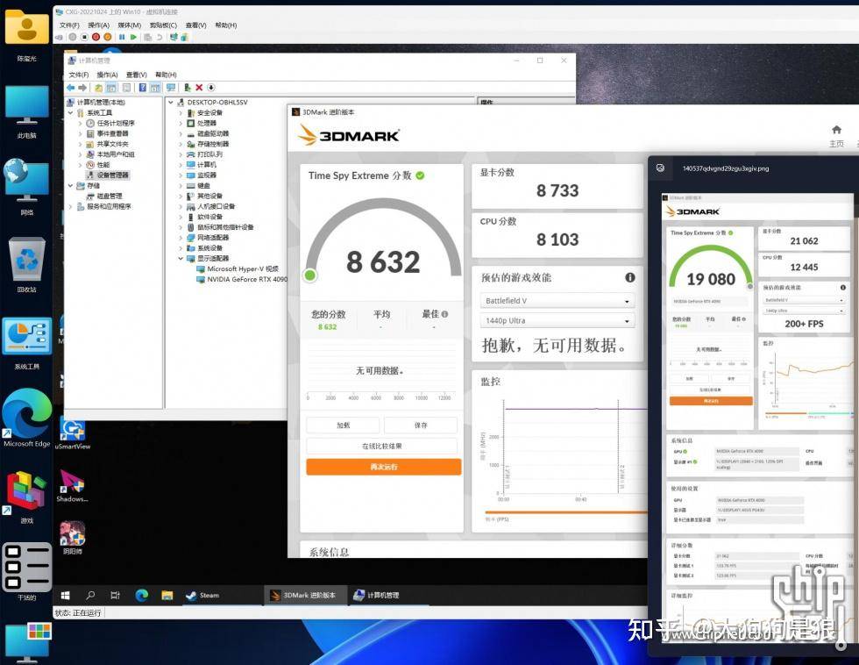Viewport: 859px width, 665px height.
Task: Click the Task View icon in VM taskbar
Action: pos(115,595)
